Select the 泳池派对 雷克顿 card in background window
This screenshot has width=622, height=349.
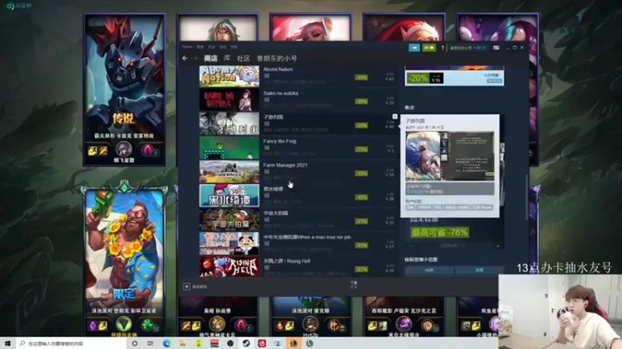click(x=311, y=317)
